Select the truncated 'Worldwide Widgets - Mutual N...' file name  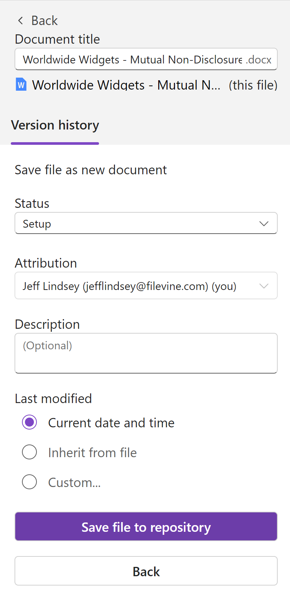click(126, 85)
